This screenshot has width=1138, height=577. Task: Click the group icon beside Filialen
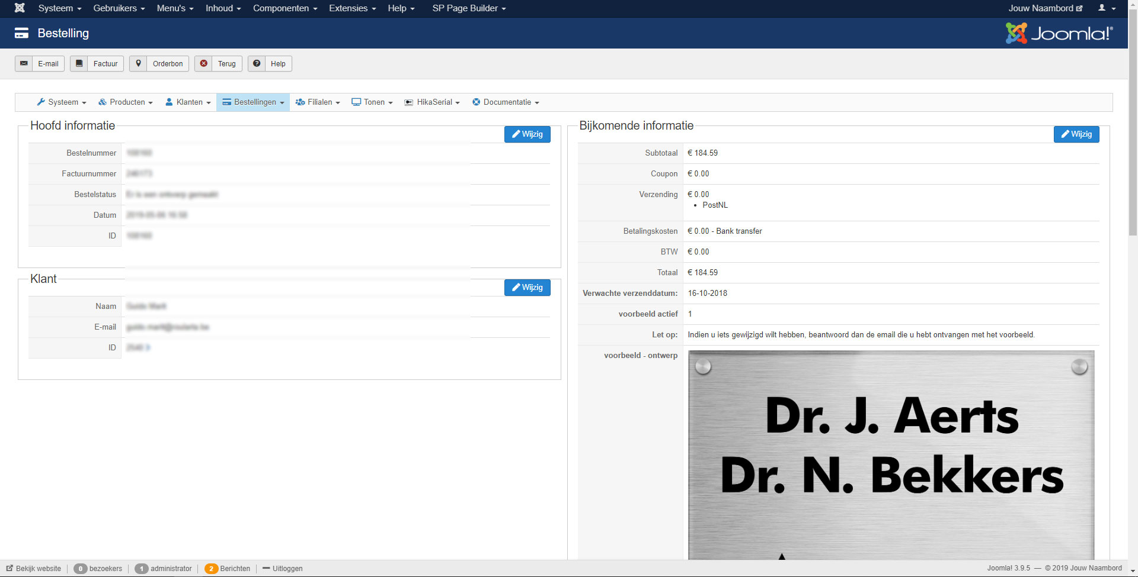tap(300, 102)
